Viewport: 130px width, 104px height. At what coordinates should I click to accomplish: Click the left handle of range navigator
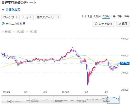point(107,99)
